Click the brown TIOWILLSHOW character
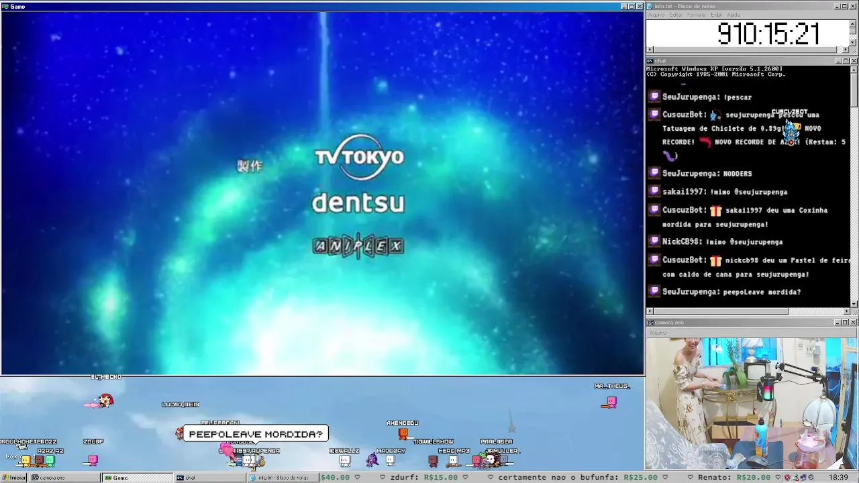 coord(433,460)
